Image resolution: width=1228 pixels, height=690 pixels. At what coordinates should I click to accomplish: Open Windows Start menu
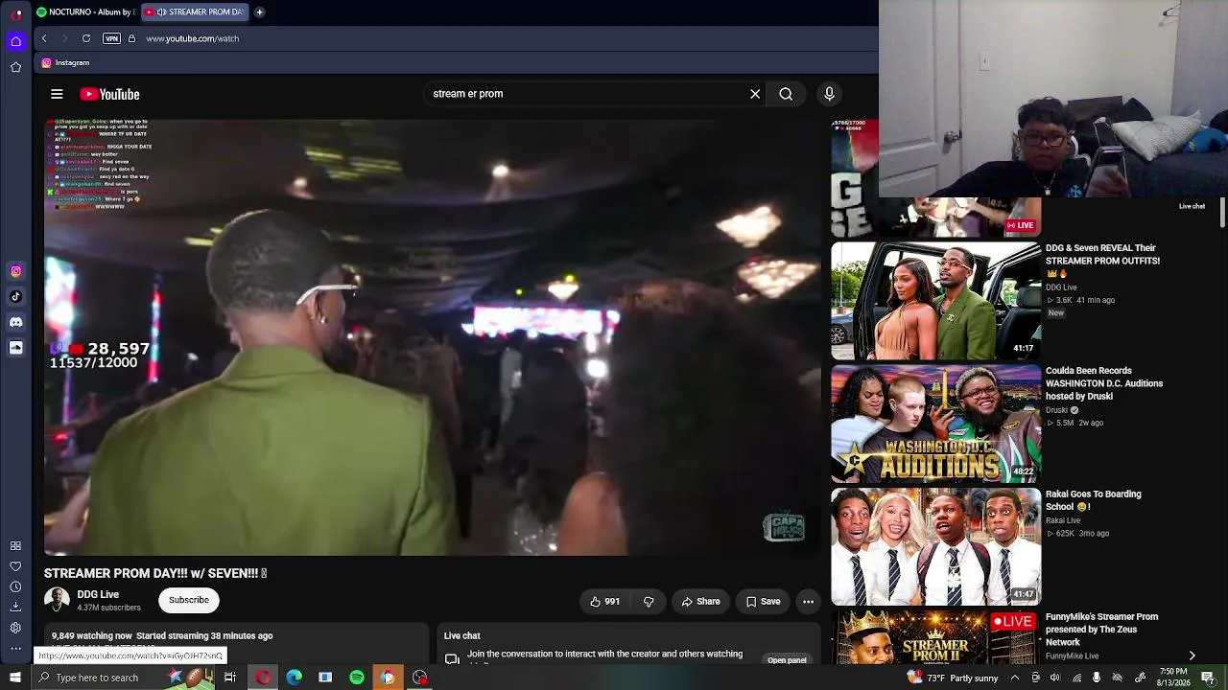(x=14, y=678)
